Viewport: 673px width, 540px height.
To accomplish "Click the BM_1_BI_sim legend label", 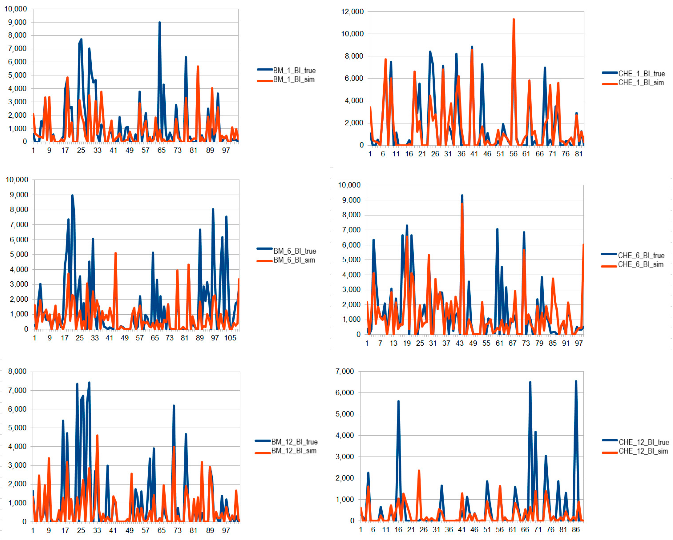I will (x=294, y=80).
